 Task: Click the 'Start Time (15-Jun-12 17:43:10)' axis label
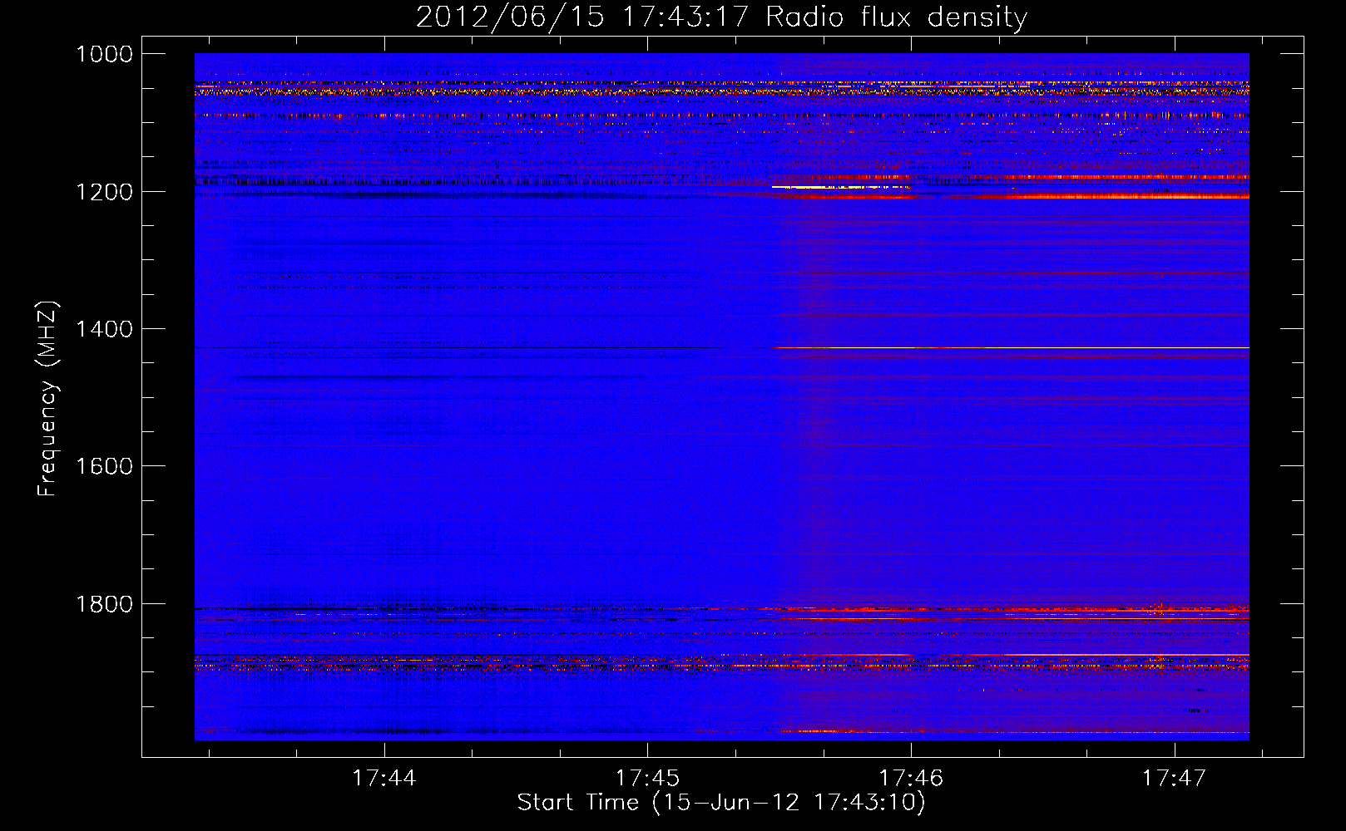tap(721, 803)
